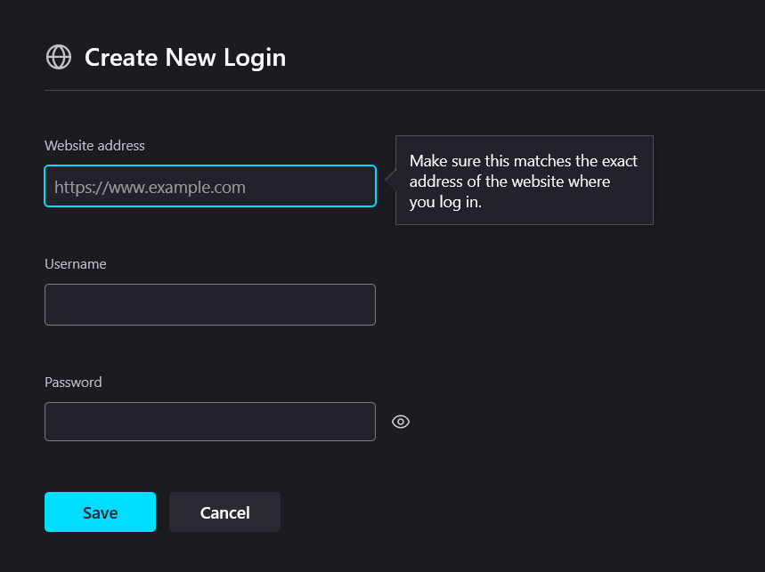Focus the Website address input field
Image resolution: width=765 pixels, height=572 pixels.
pyautogui.click(x=210, y=186)
